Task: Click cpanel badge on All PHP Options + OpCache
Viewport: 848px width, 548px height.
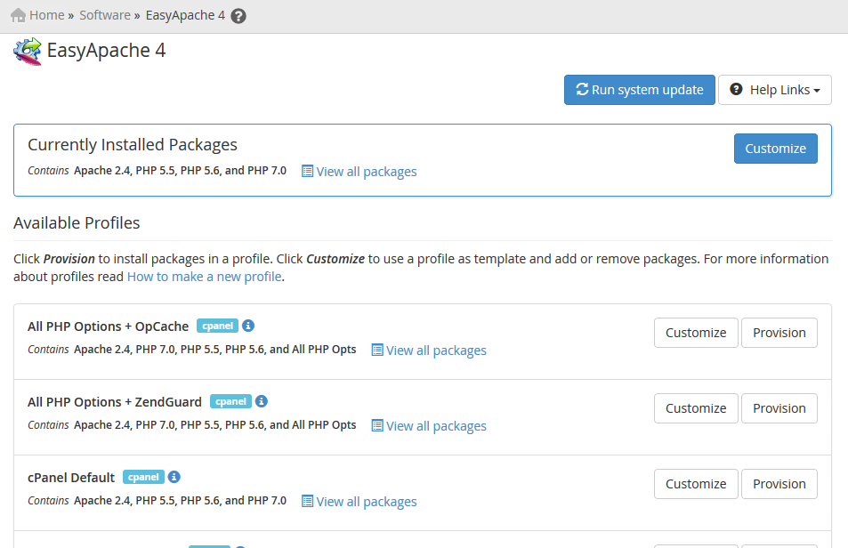Action: 217,326
